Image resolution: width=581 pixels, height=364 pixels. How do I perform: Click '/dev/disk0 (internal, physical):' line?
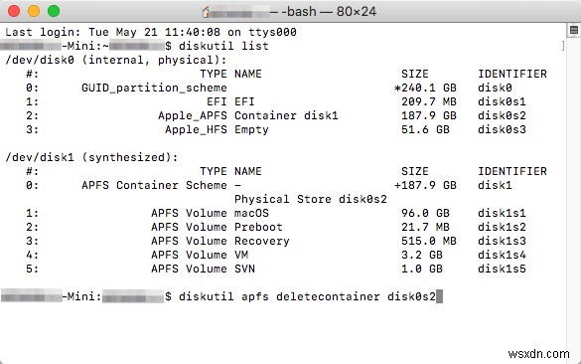click(x=116, y=60)
